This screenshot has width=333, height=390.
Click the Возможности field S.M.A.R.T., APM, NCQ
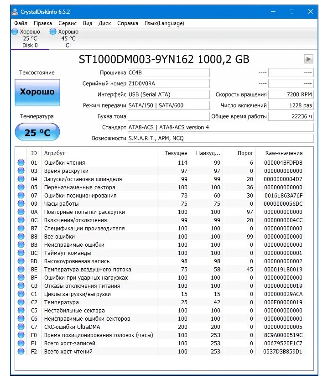(221, 138)
